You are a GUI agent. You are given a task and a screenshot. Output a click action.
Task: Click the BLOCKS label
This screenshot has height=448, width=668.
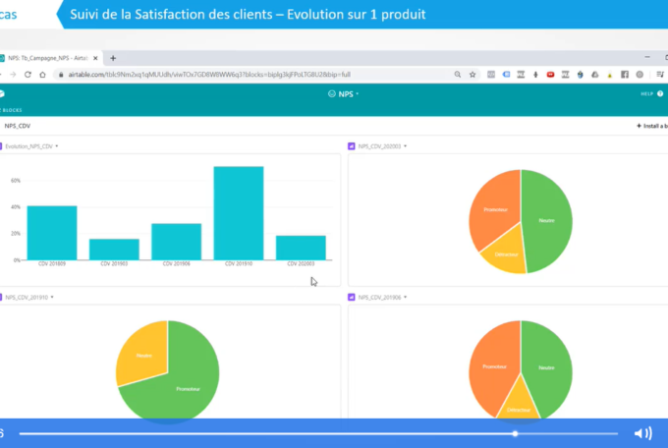tap(12, 110)
